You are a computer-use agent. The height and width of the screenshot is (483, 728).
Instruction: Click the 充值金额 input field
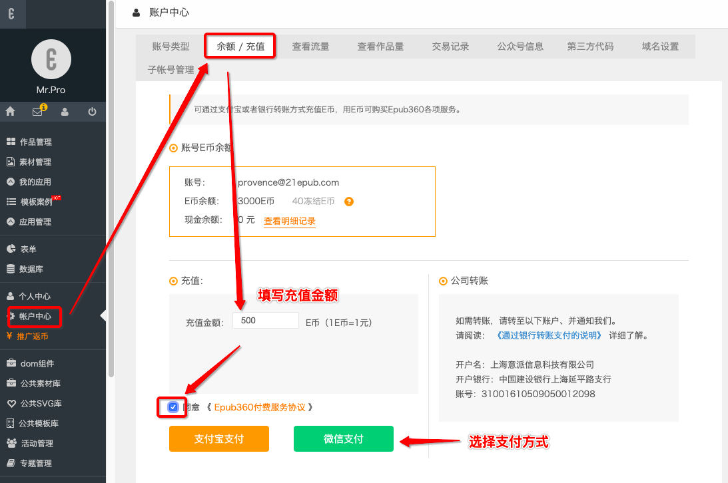point(265,321)
